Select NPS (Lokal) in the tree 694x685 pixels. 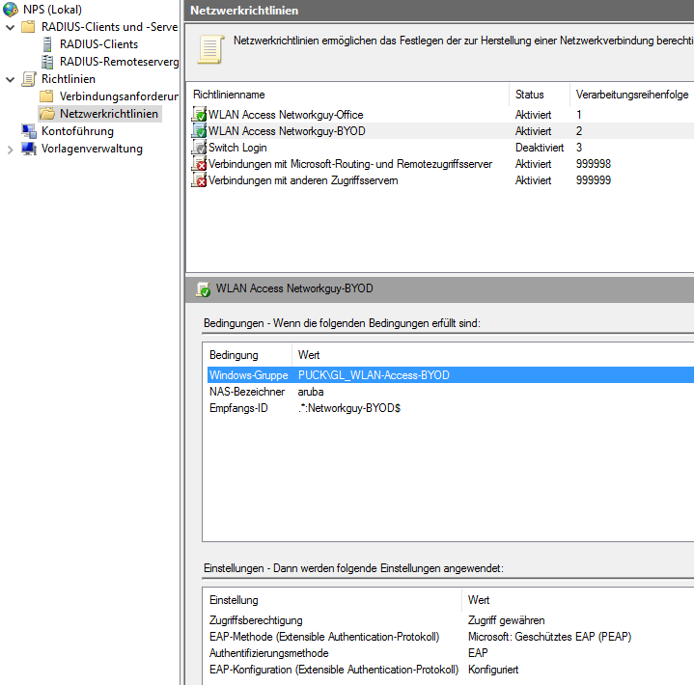pos(52,10)
